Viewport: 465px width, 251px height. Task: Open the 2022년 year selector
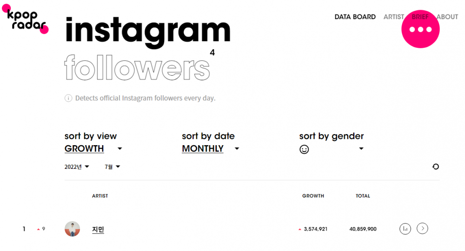coord(77,167)
